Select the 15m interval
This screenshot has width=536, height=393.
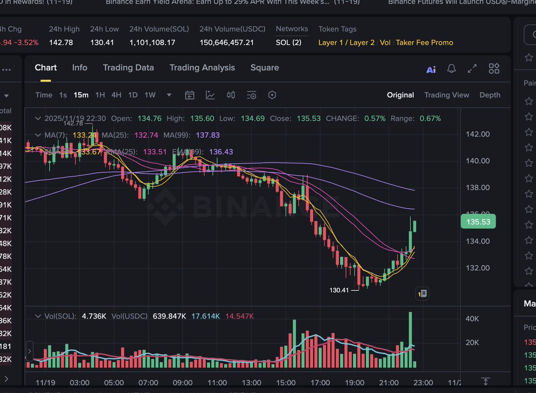tap(81, 95)
